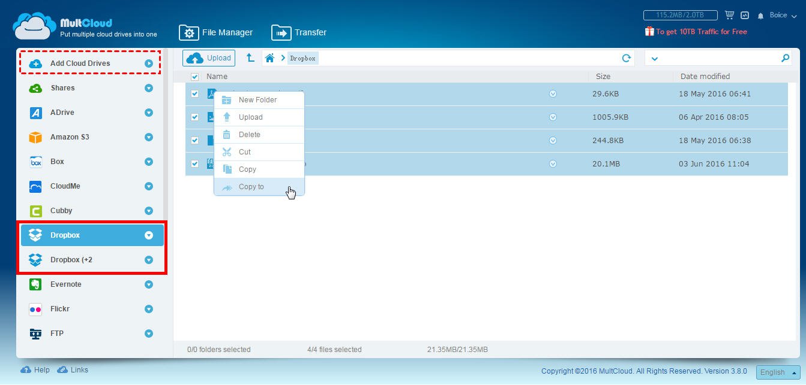Screen dimensions: 806x385
Task: Choose Upload from the context menu
Action: point(259,117)
